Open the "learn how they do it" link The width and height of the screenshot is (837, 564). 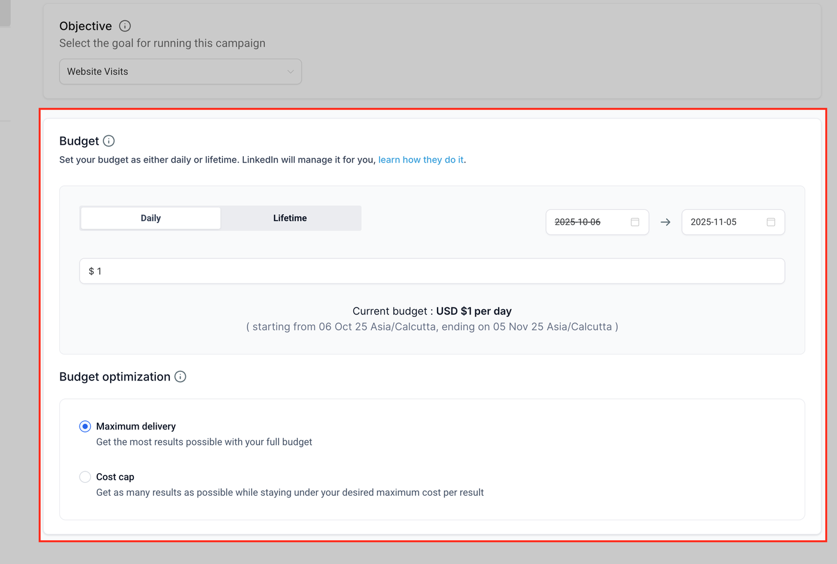tap(421, 160)
